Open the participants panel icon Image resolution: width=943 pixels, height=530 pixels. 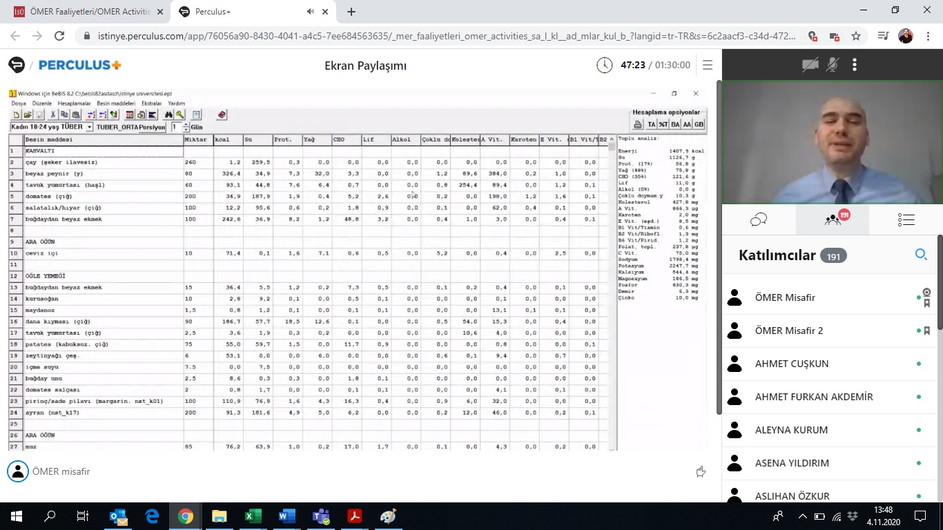click(x=833, y=219)
